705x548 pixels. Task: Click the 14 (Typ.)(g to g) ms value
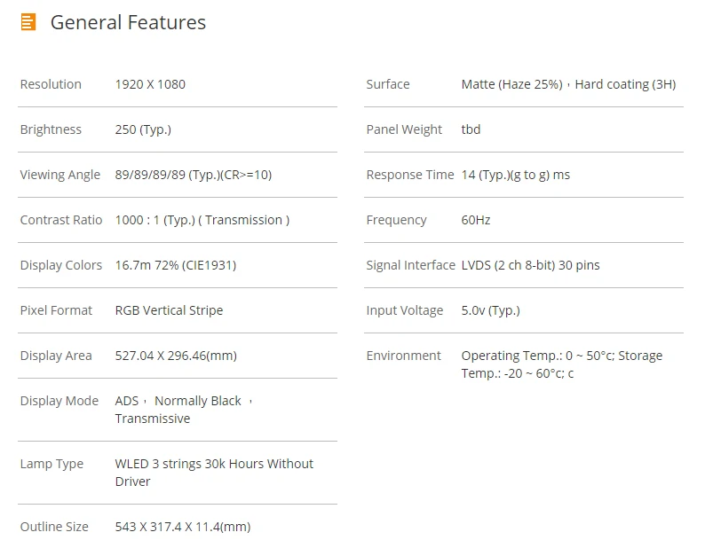[515, 175]
